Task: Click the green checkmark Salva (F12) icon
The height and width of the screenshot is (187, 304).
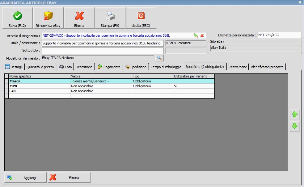Action: click(x=17, y=16)
